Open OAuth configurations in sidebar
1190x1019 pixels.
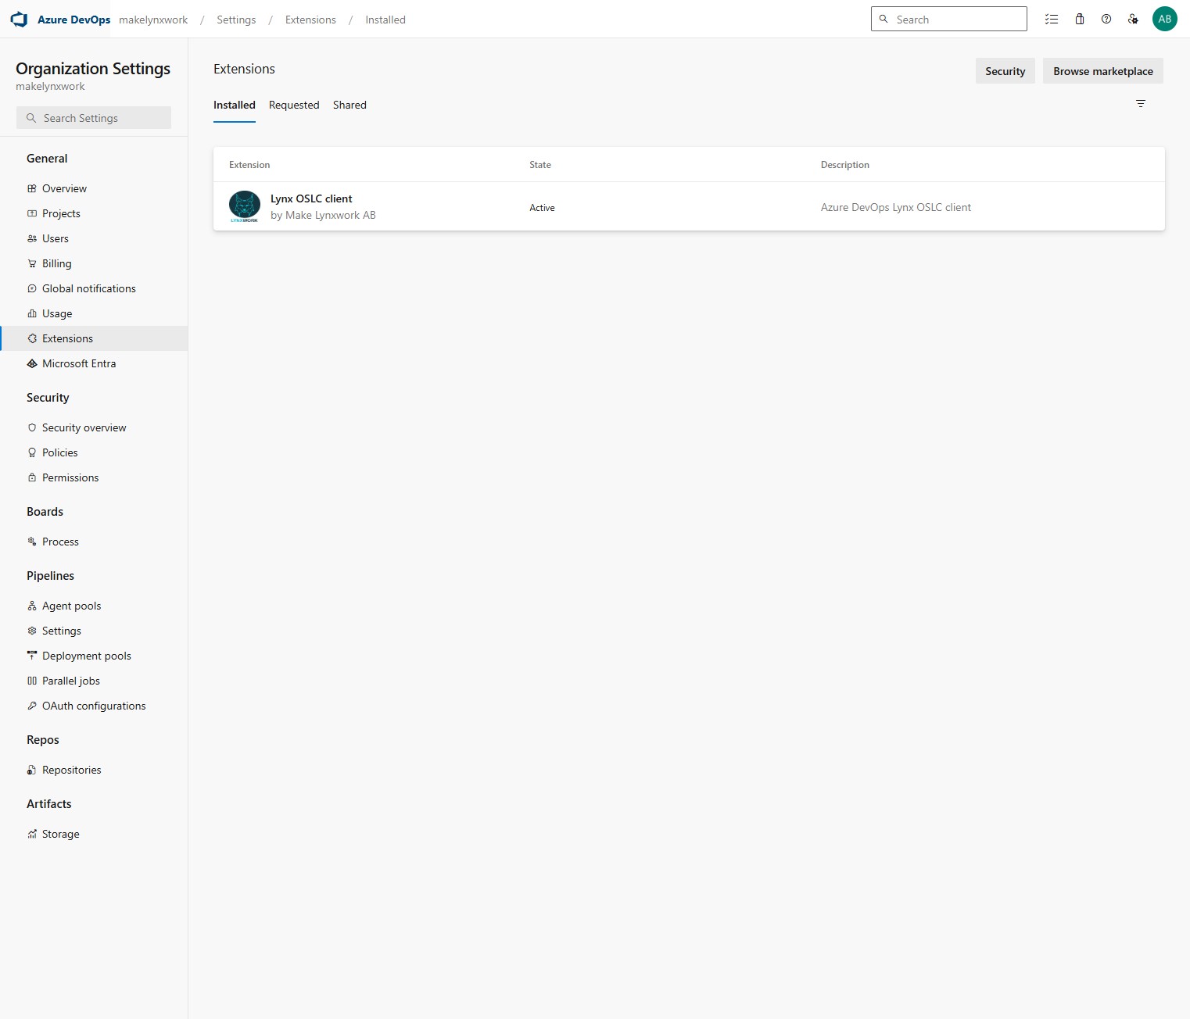pyautogui.click(x=94, y=706)
